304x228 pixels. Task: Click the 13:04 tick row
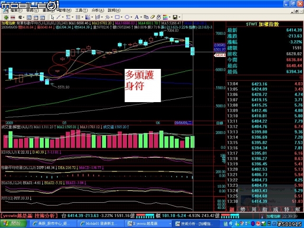(265, 84)
